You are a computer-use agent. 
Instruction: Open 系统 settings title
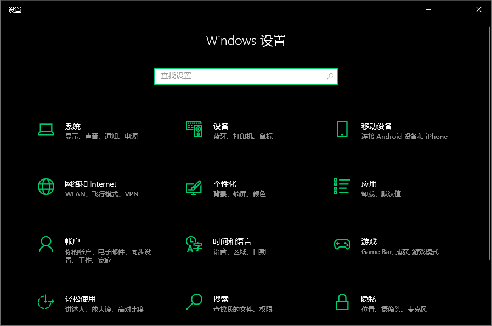73,126
